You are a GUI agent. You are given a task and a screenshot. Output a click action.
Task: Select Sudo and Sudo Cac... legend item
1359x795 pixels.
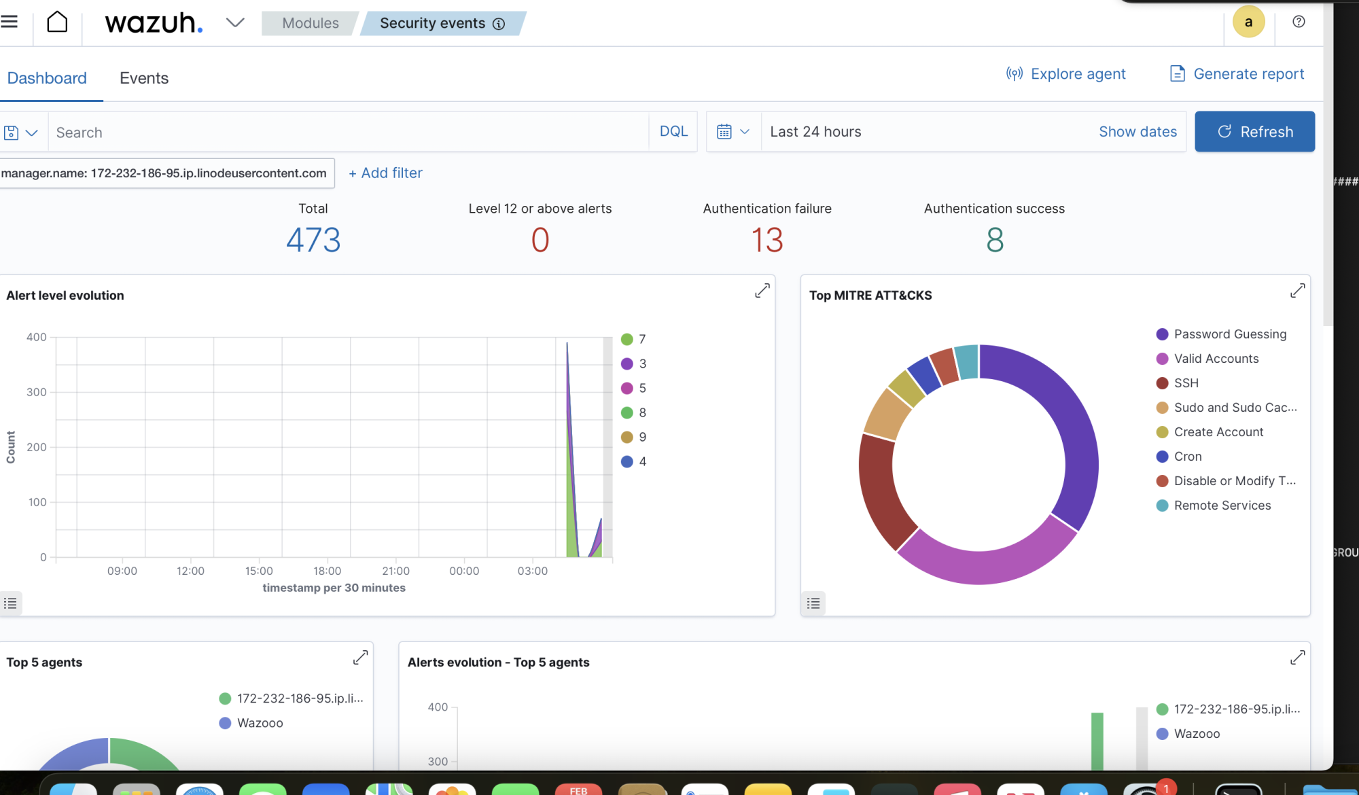[x=1226, y=408]
